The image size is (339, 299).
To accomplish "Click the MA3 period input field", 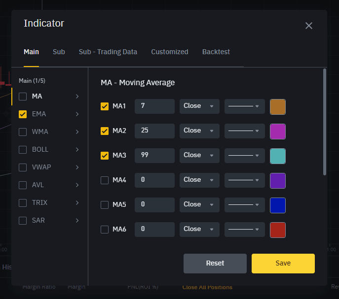I will point(154,155).
